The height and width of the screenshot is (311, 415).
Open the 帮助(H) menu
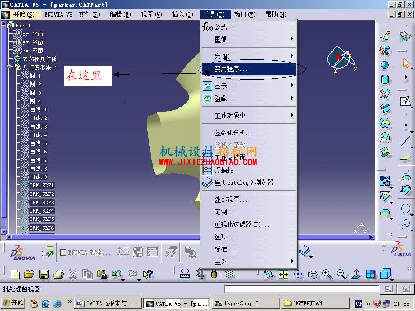tap(276, 15)
